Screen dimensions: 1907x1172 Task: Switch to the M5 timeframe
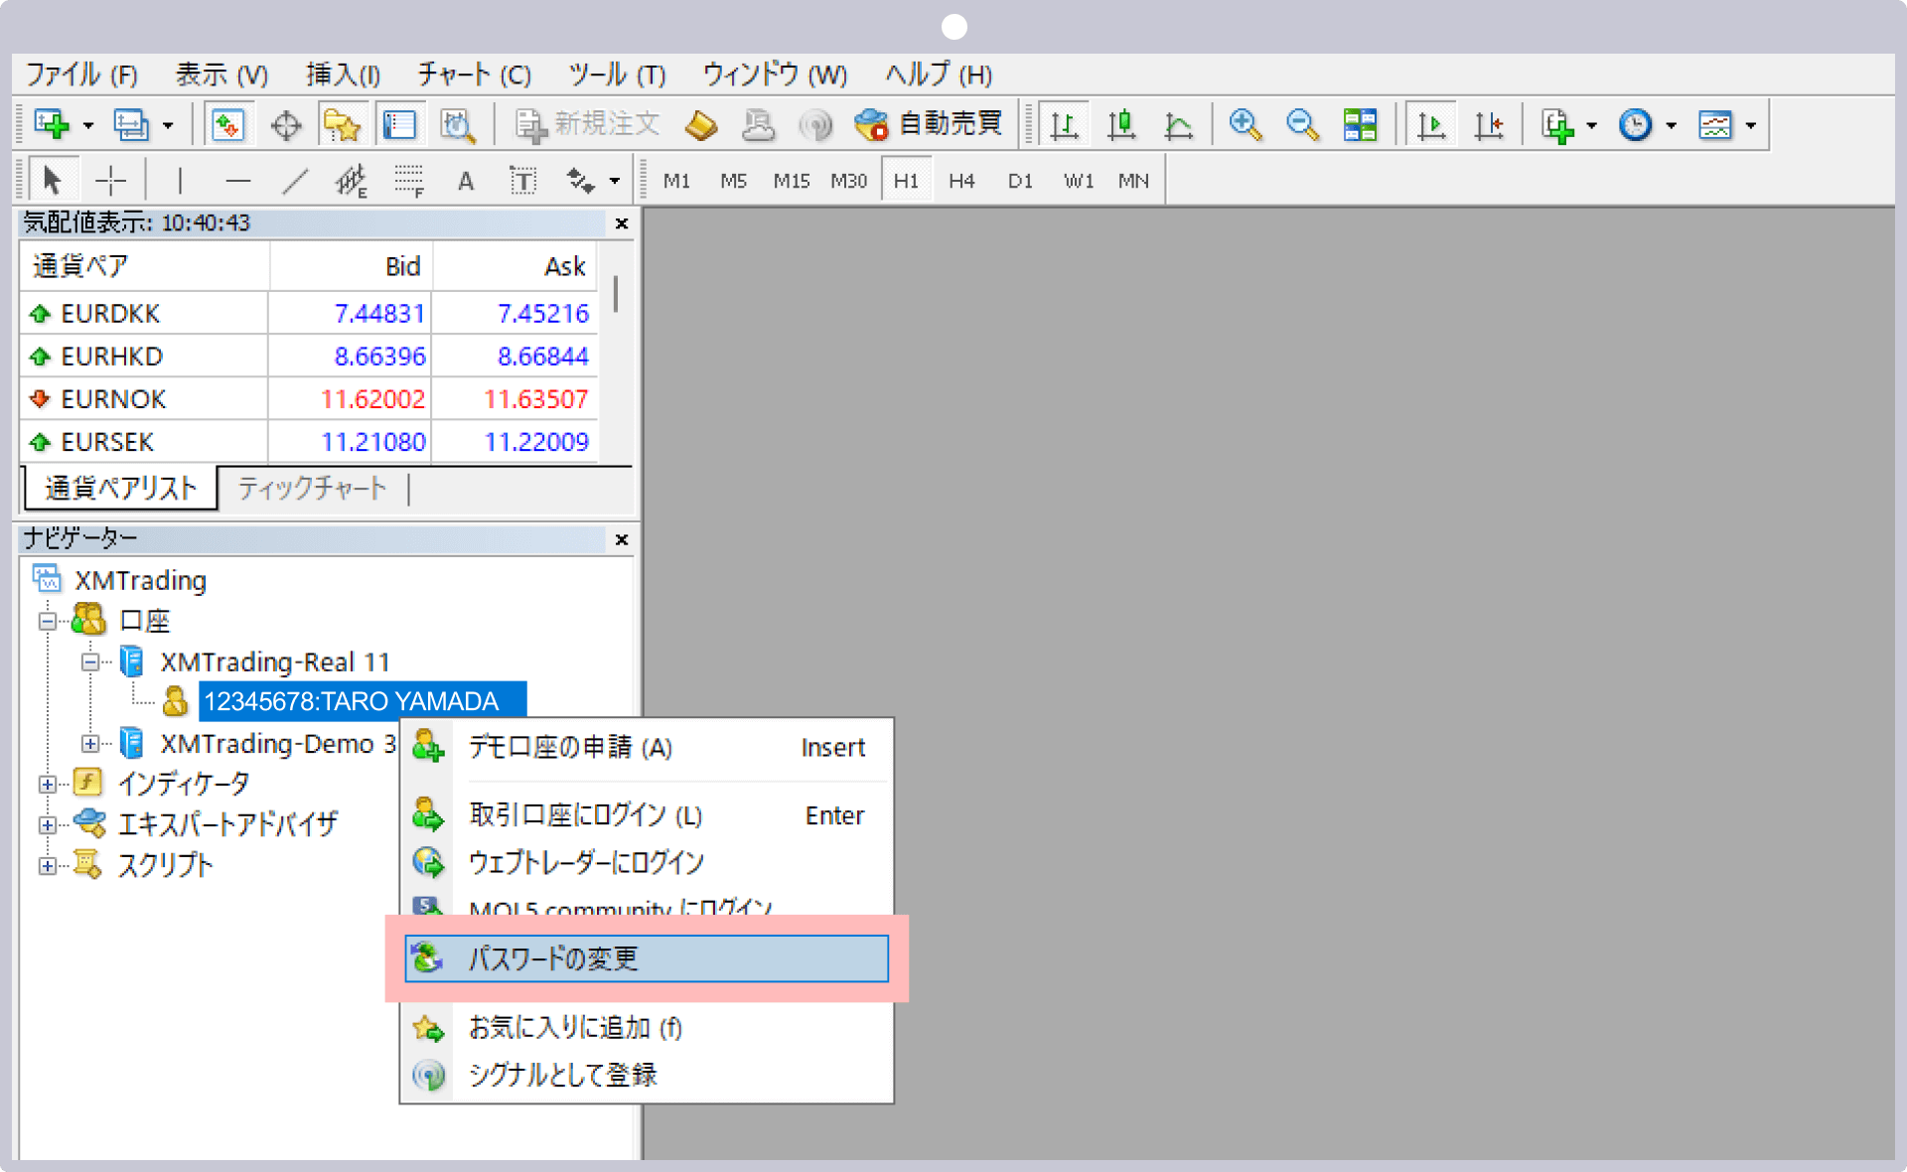tap(733, 181)
